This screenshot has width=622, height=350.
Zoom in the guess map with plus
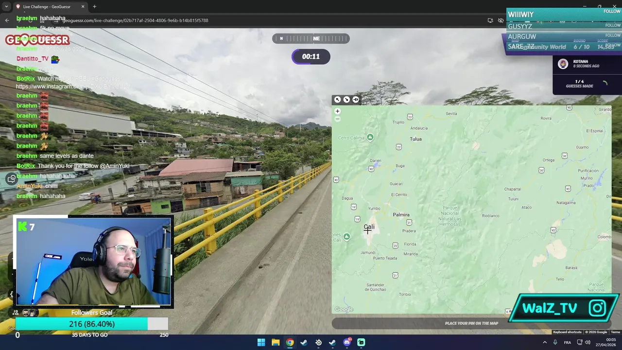coord(337,111)
